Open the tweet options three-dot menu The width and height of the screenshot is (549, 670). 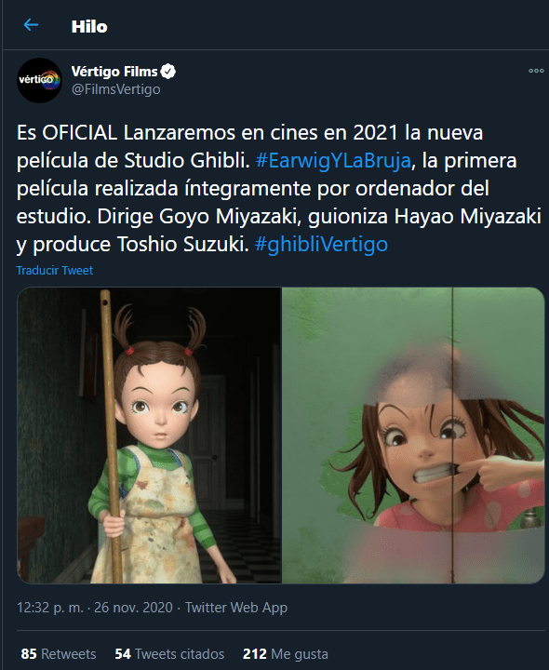[536, 71]
